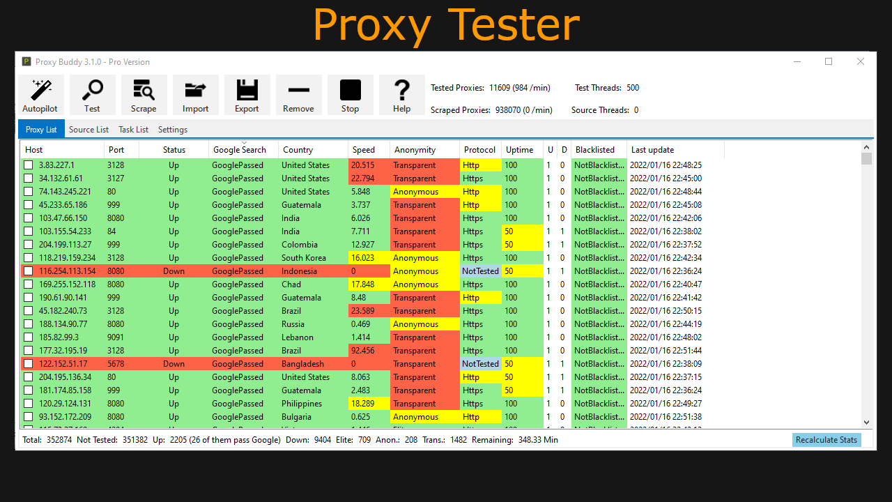Click the Autopilot toolbar icon

click(x=40, y=94)
